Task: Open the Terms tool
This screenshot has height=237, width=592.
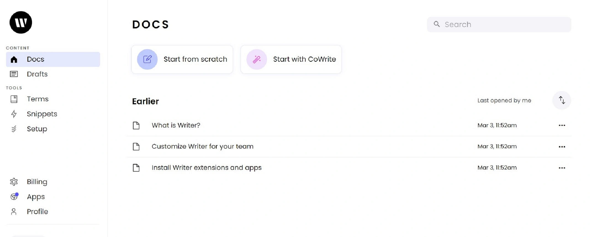Action: [38, 99]
